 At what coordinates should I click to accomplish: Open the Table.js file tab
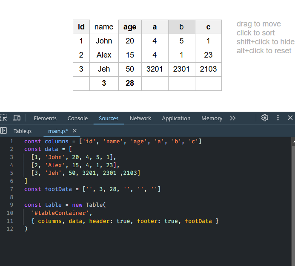coord(23,131)
